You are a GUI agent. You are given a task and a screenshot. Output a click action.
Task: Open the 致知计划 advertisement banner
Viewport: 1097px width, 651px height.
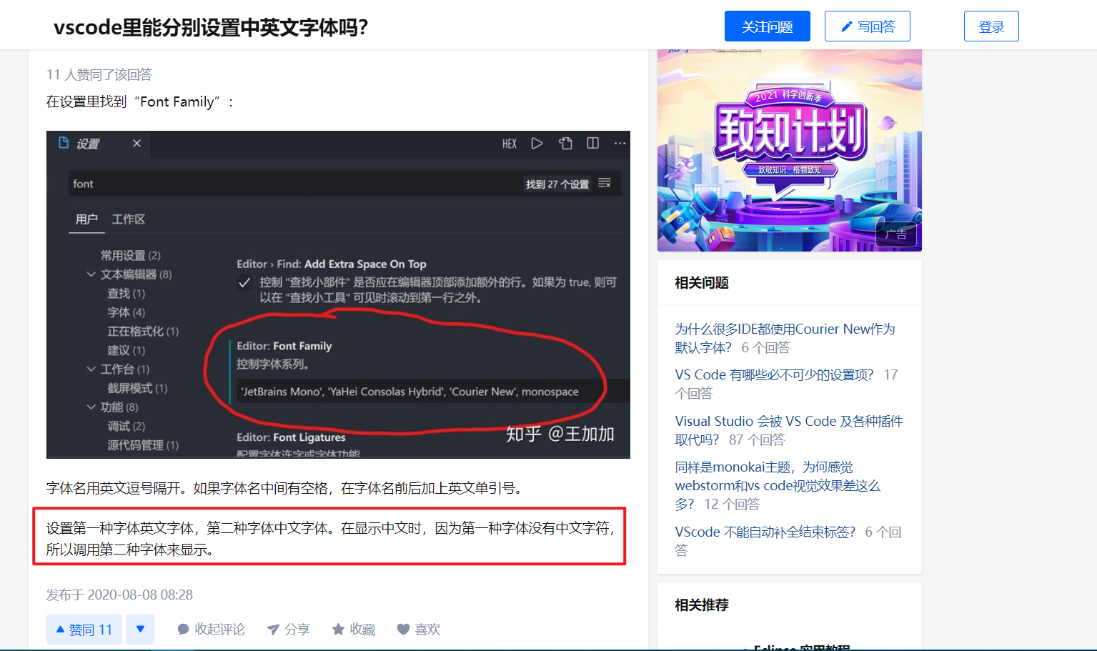pos(790,150)
